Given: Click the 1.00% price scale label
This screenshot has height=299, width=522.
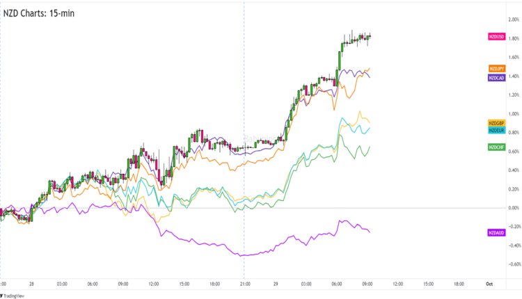Looking at the screenshot, I should (x=514, y=114).
